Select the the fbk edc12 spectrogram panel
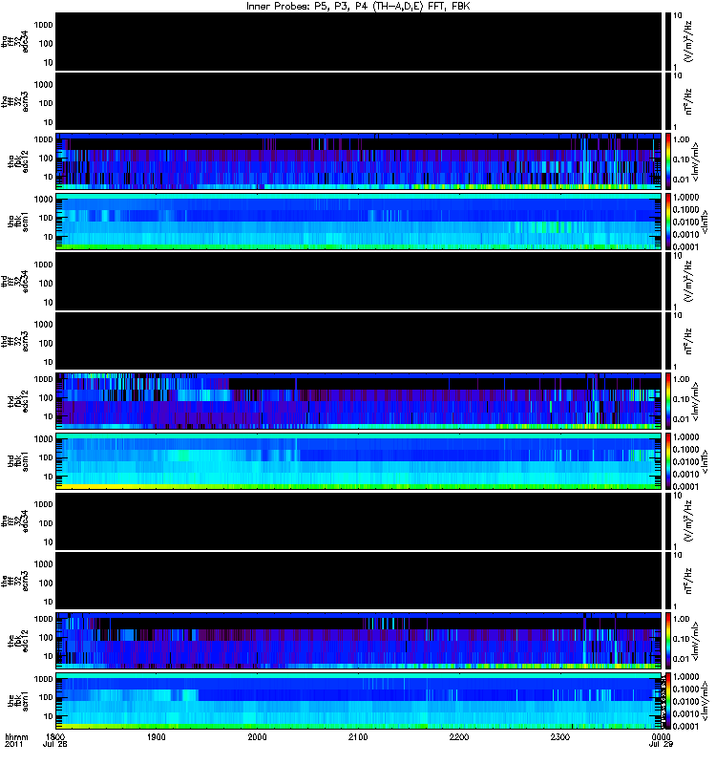 [359, 641]
